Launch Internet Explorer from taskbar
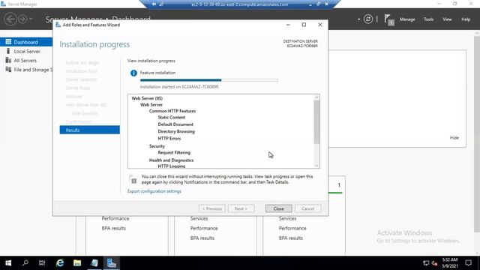Screen dimensions: 480x270 [60, 263]
